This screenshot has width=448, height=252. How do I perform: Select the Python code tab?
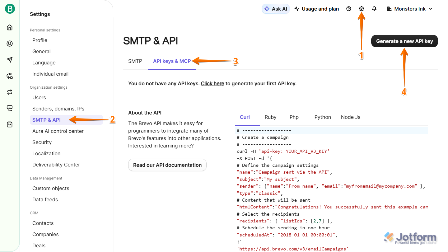click(323, 117)
